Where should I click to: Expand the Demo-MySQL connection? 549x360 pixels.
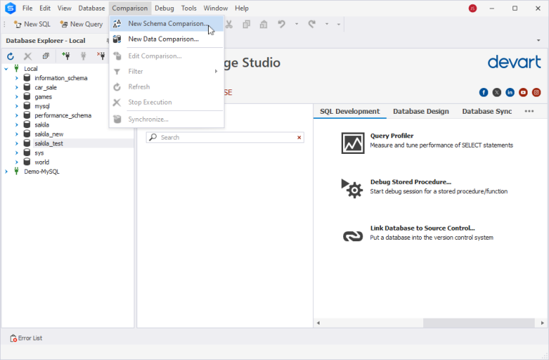(x=6, y=171)
